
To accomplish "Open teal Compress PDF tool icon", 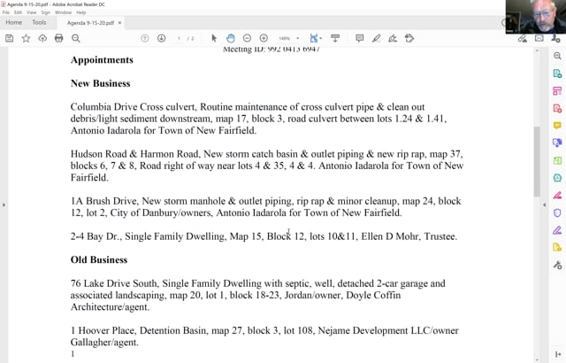I will tap(557, 178).
